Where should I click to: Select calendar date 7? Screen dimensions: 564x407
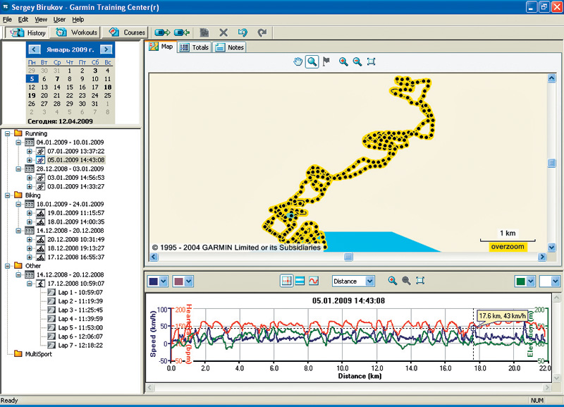pyautogui.click(x=57, y=79)
